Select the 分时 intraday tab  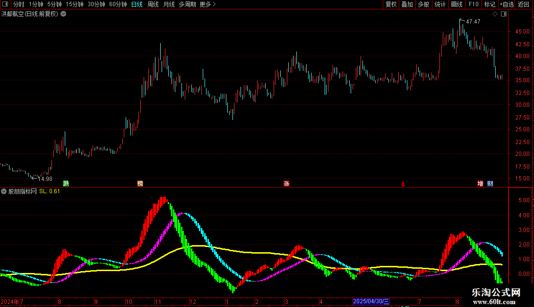point(19,4)
